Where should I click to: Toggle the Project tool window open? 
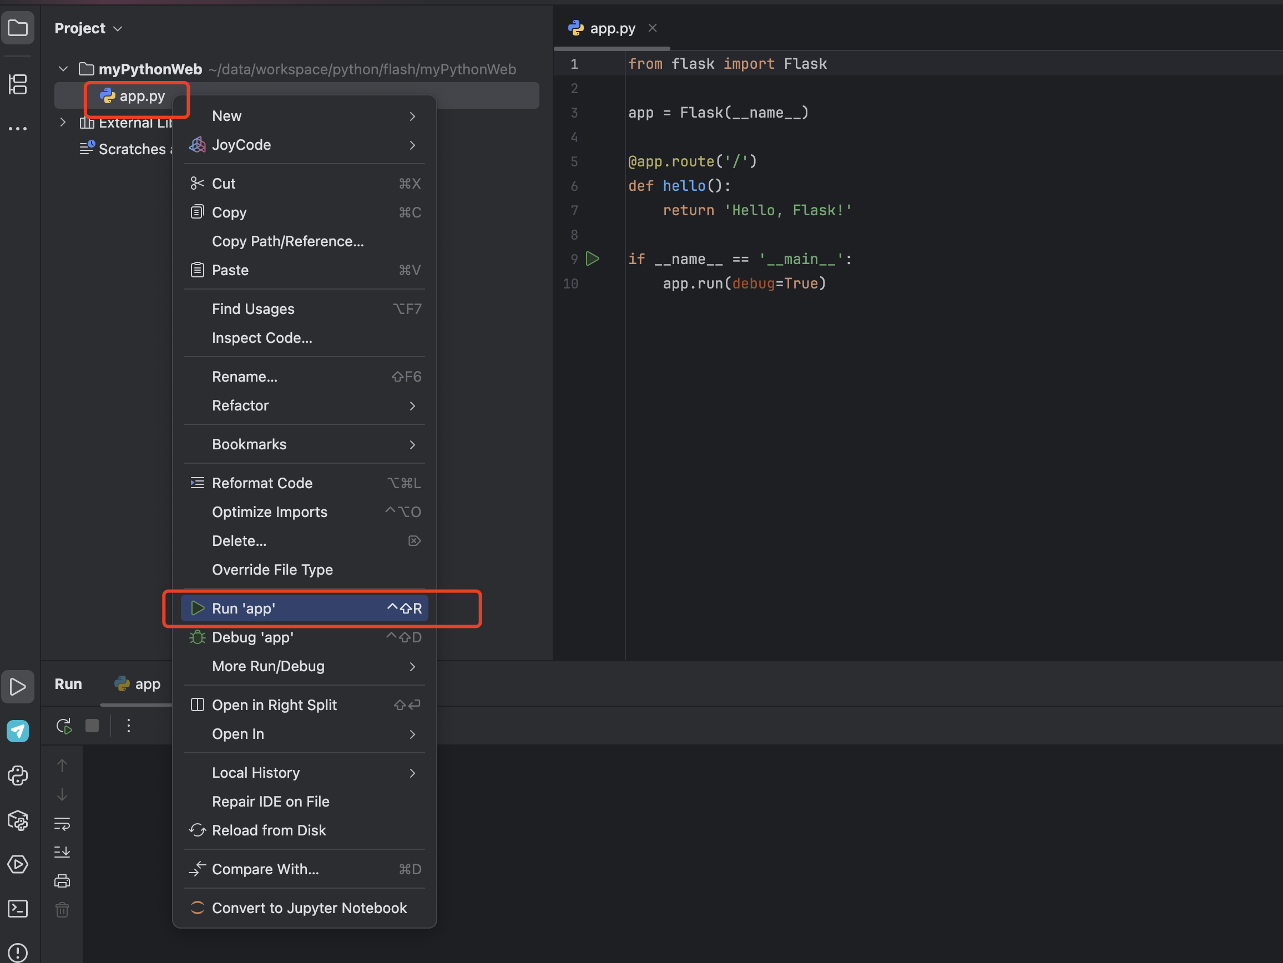(x=18, y=27)
